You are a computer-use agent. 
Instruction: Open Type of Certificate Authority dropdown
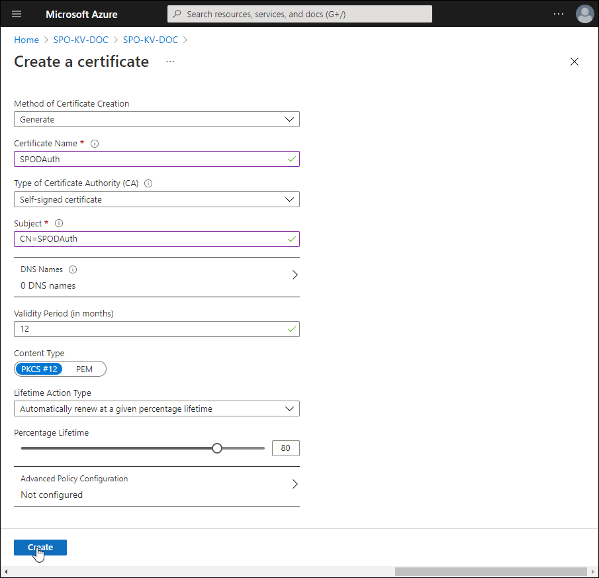pos(156,199)
